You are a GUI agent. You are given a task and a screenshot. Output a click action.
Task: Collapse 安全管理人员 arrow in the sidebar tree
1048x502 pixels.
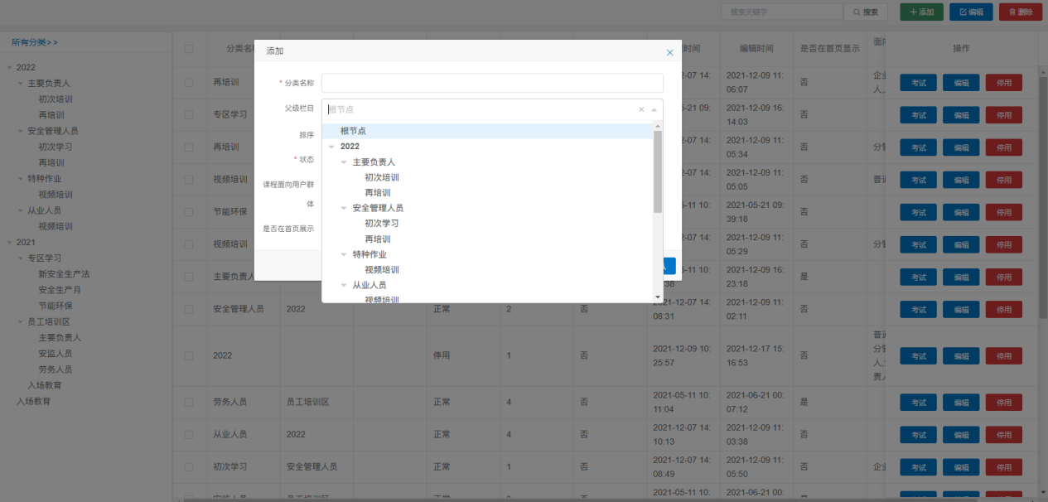21,131
